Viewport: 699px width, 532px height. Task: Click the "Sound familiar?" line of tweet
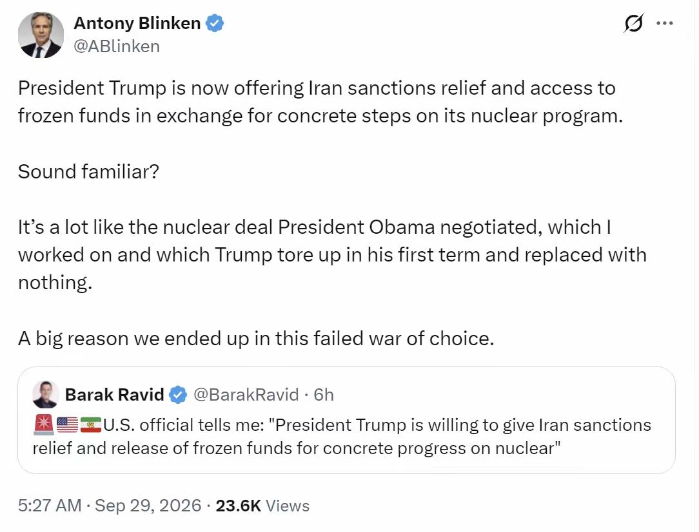pyautogui.click(x=89, y=171)
